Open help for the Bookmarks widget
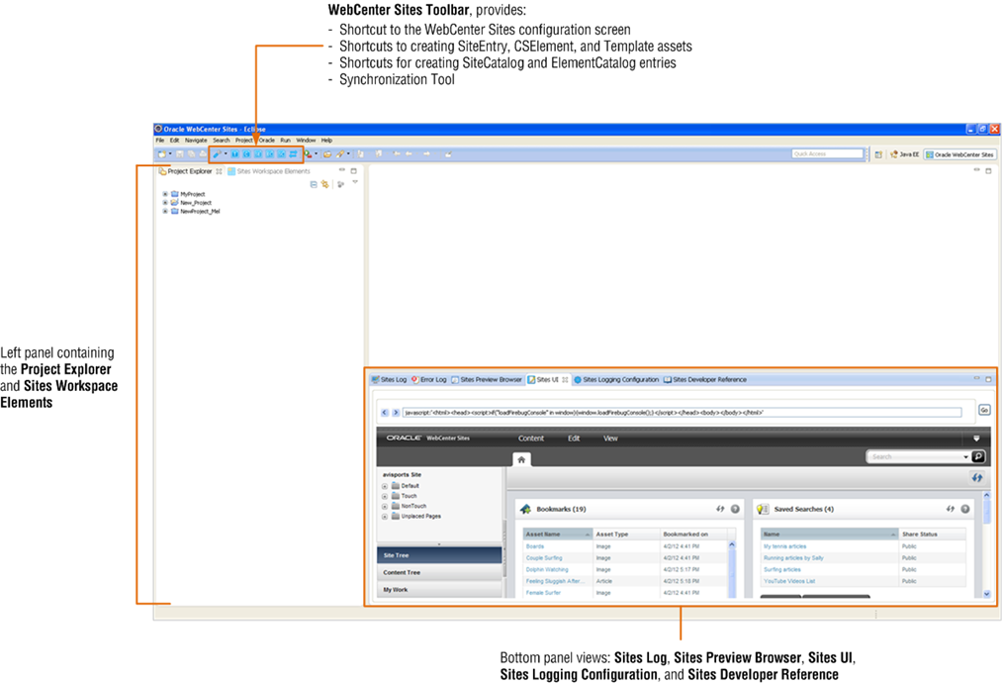Screen dimensions: 1002x684 click(x=735, y=509)
